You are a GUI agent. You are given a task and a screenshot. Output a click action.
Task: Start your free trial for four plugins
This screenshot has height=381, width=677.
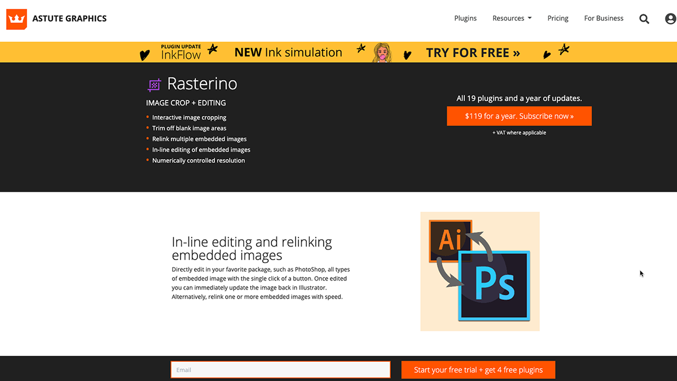(478, 370)
